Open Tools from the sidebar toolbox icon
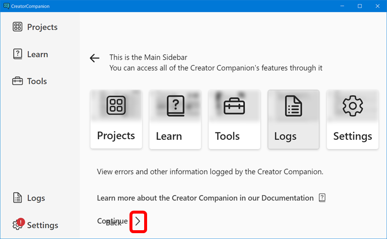Viewport: 387px width, 239px height. coord(18,81)
